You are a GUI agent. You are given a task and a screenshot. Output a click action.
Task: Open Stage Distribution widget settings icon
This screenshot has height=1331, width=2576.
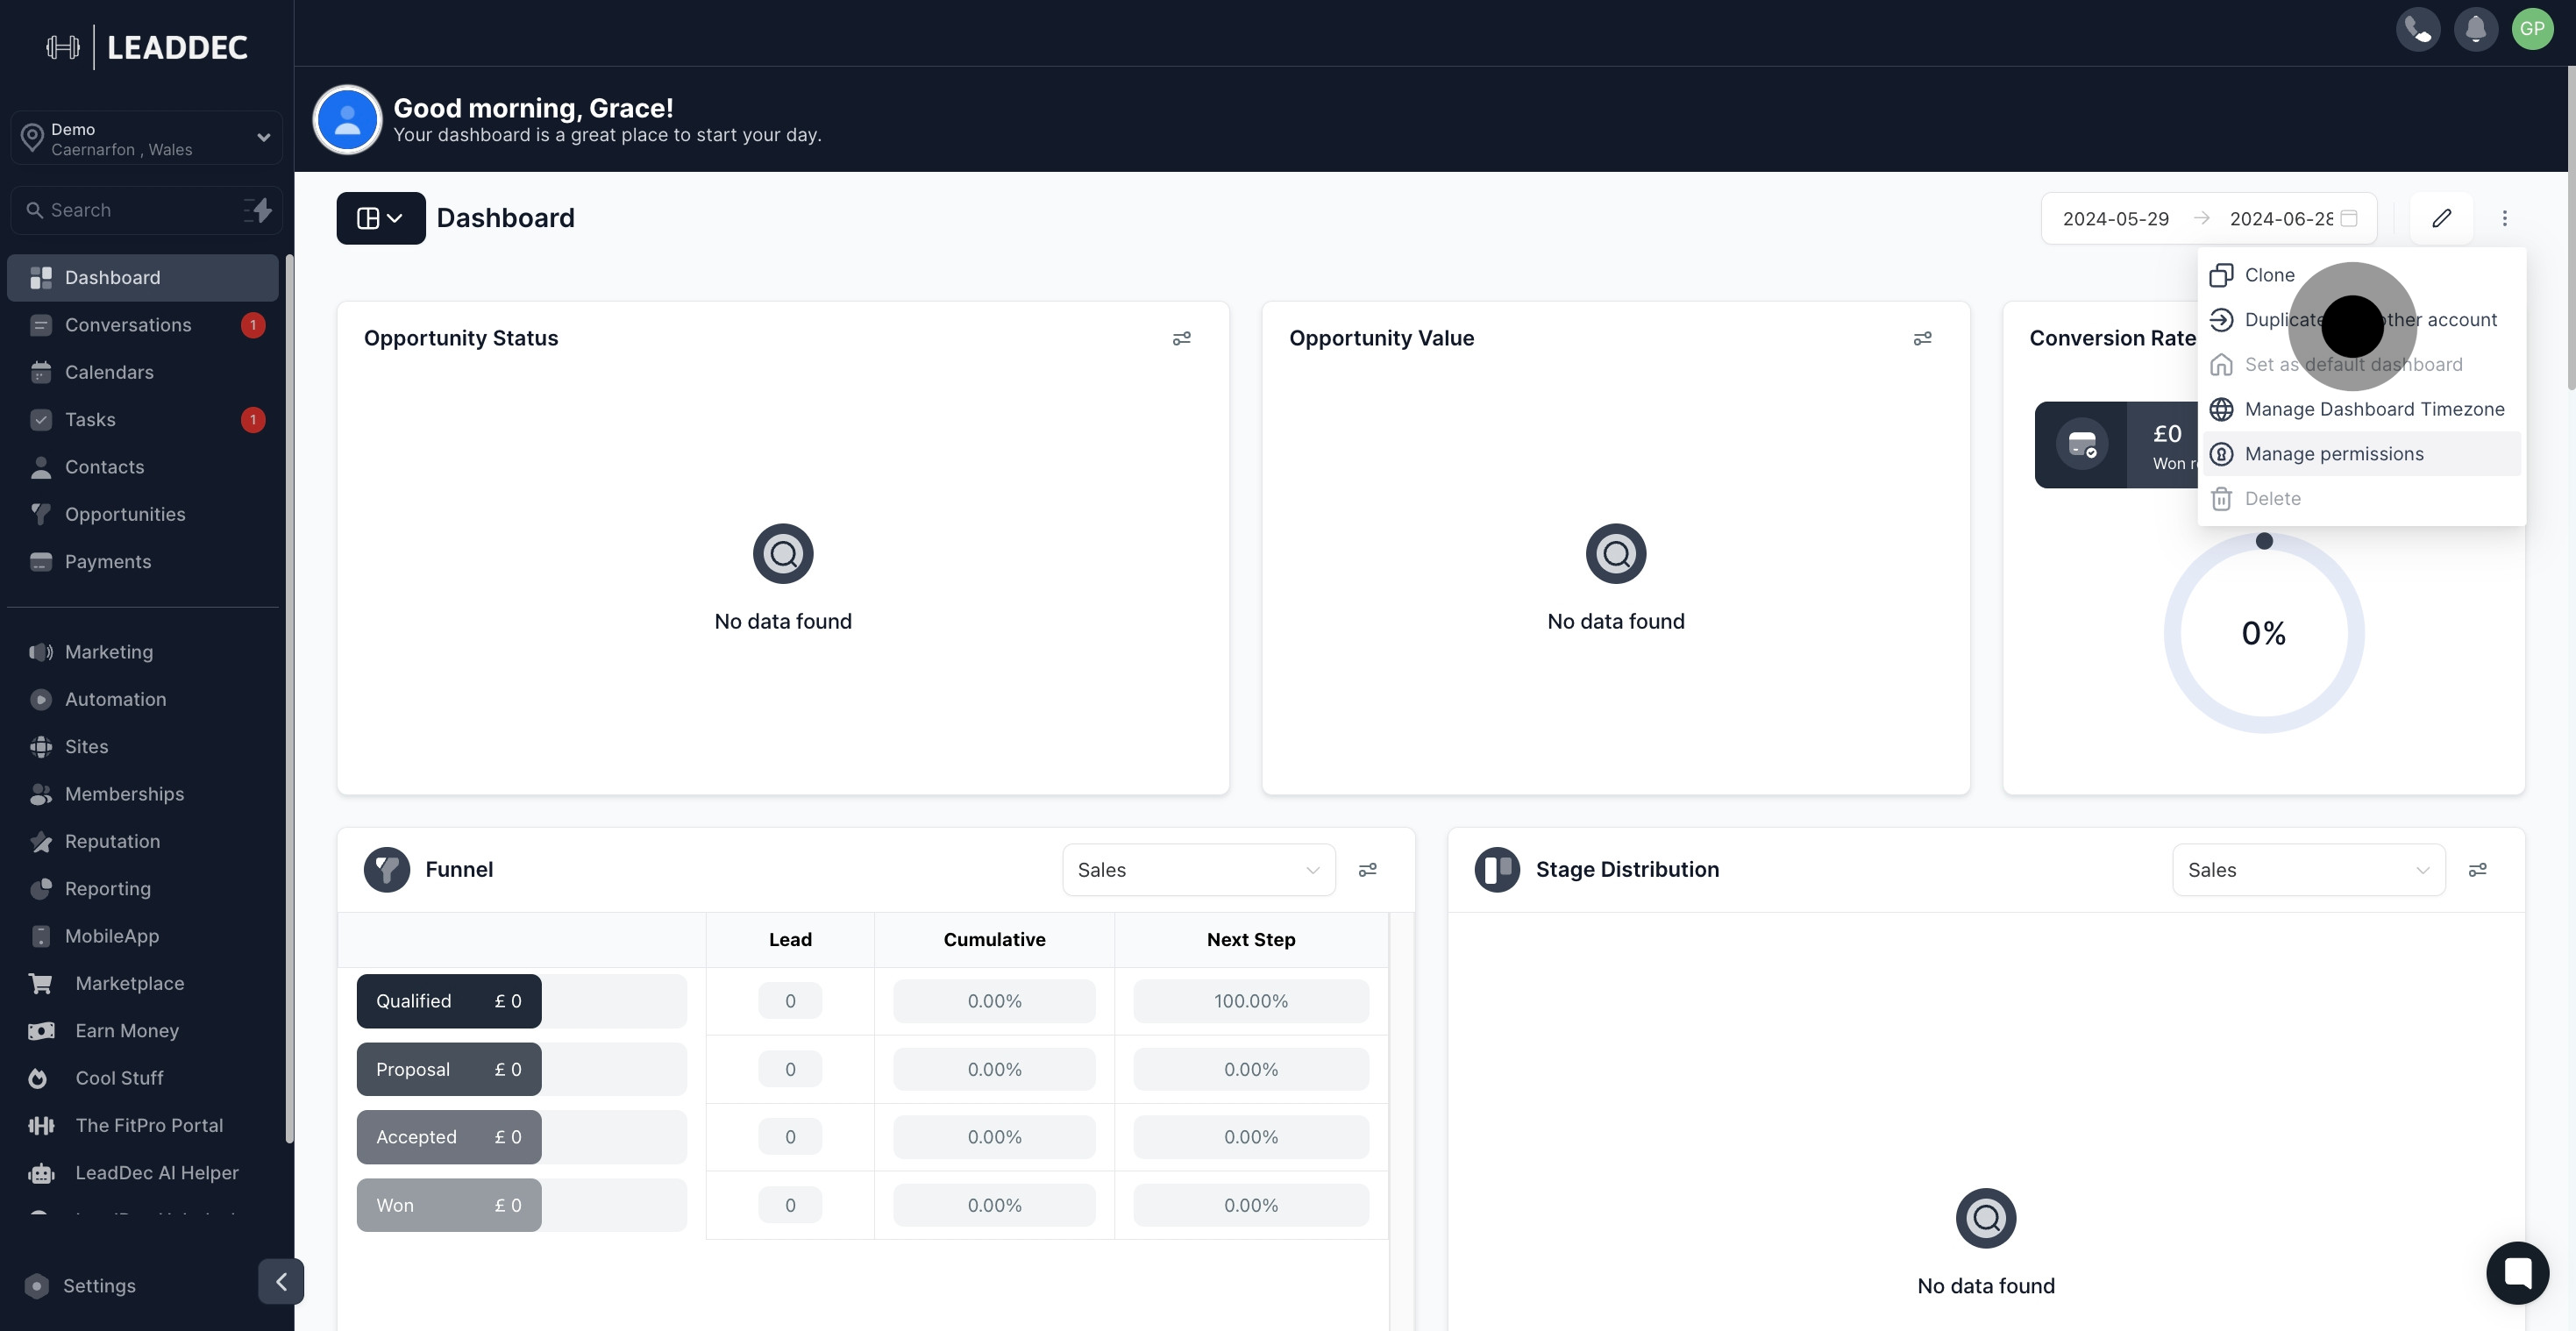(x=2477, y=870)
